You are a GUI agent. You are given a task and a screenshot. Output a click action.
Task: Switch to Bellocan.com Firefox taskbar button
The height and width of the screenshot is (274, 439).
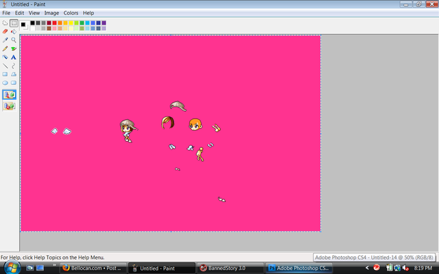pos(92,268)
